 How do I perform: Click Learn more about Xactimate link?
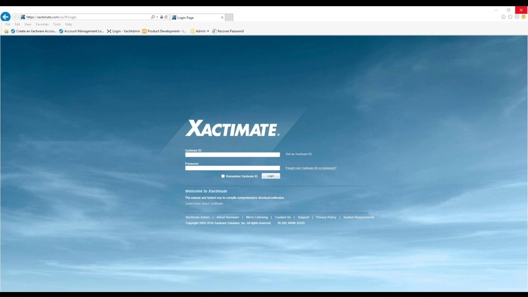[204, 203]
